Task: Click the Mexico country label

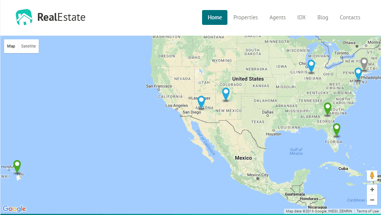Action: [243, 158]
